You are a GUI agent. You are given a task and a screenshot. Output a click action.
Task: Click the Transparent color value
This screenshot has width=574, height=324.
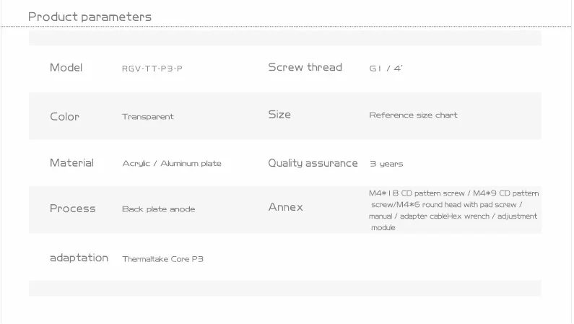148,116
